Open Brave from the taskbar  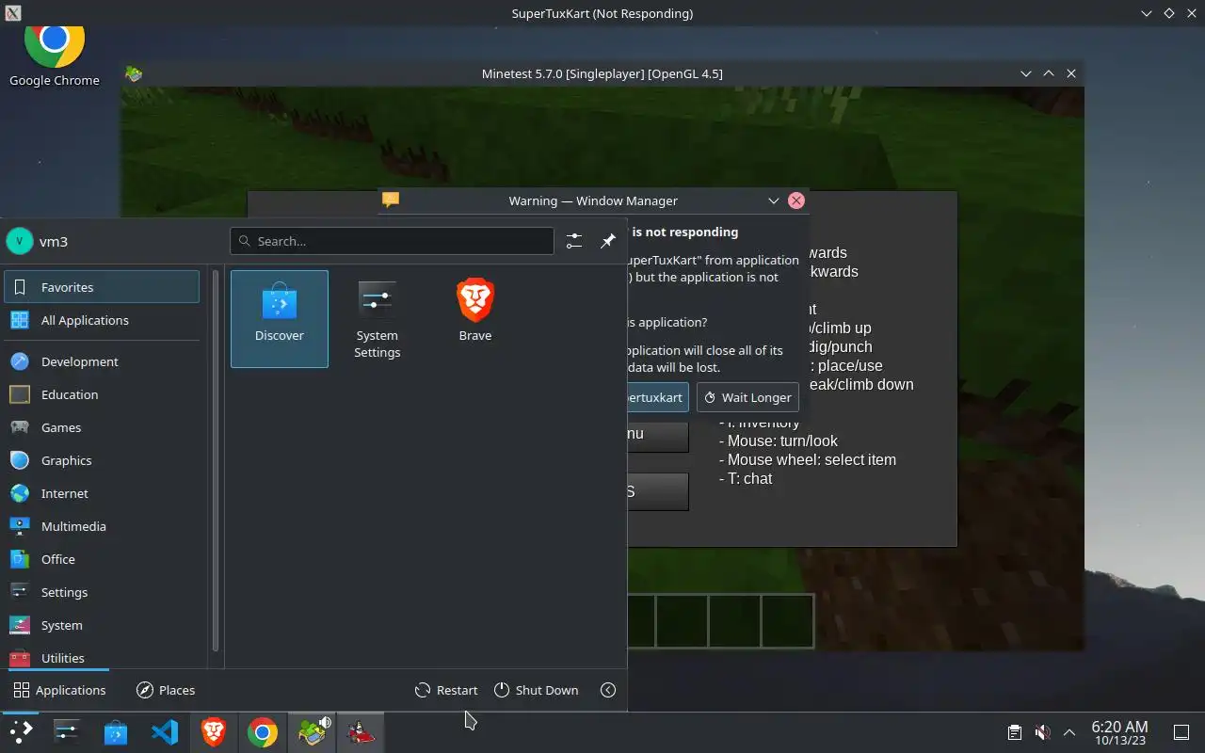click(214, 732)
